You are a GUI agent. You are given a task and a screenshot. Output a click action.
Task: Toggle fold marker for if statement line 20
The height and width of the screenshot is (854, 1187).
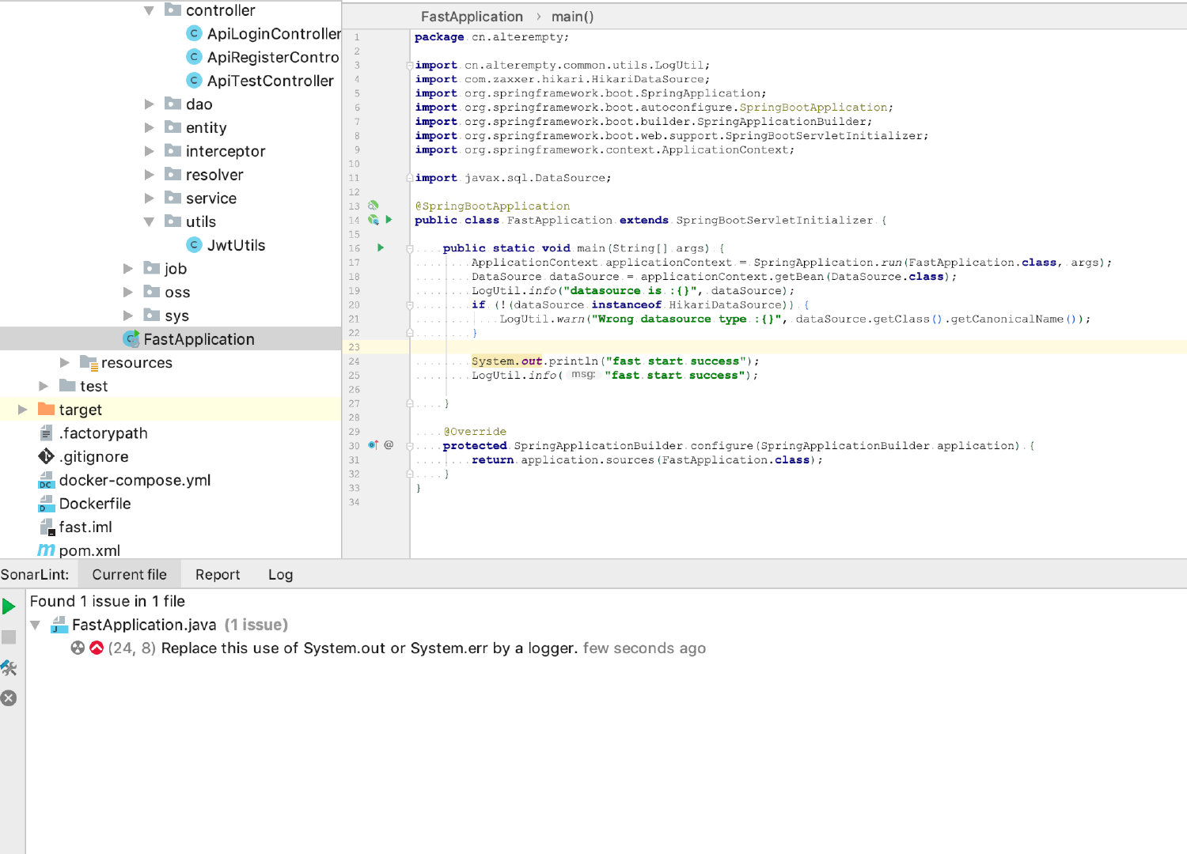pyautogui.click(x=410, y=305)
